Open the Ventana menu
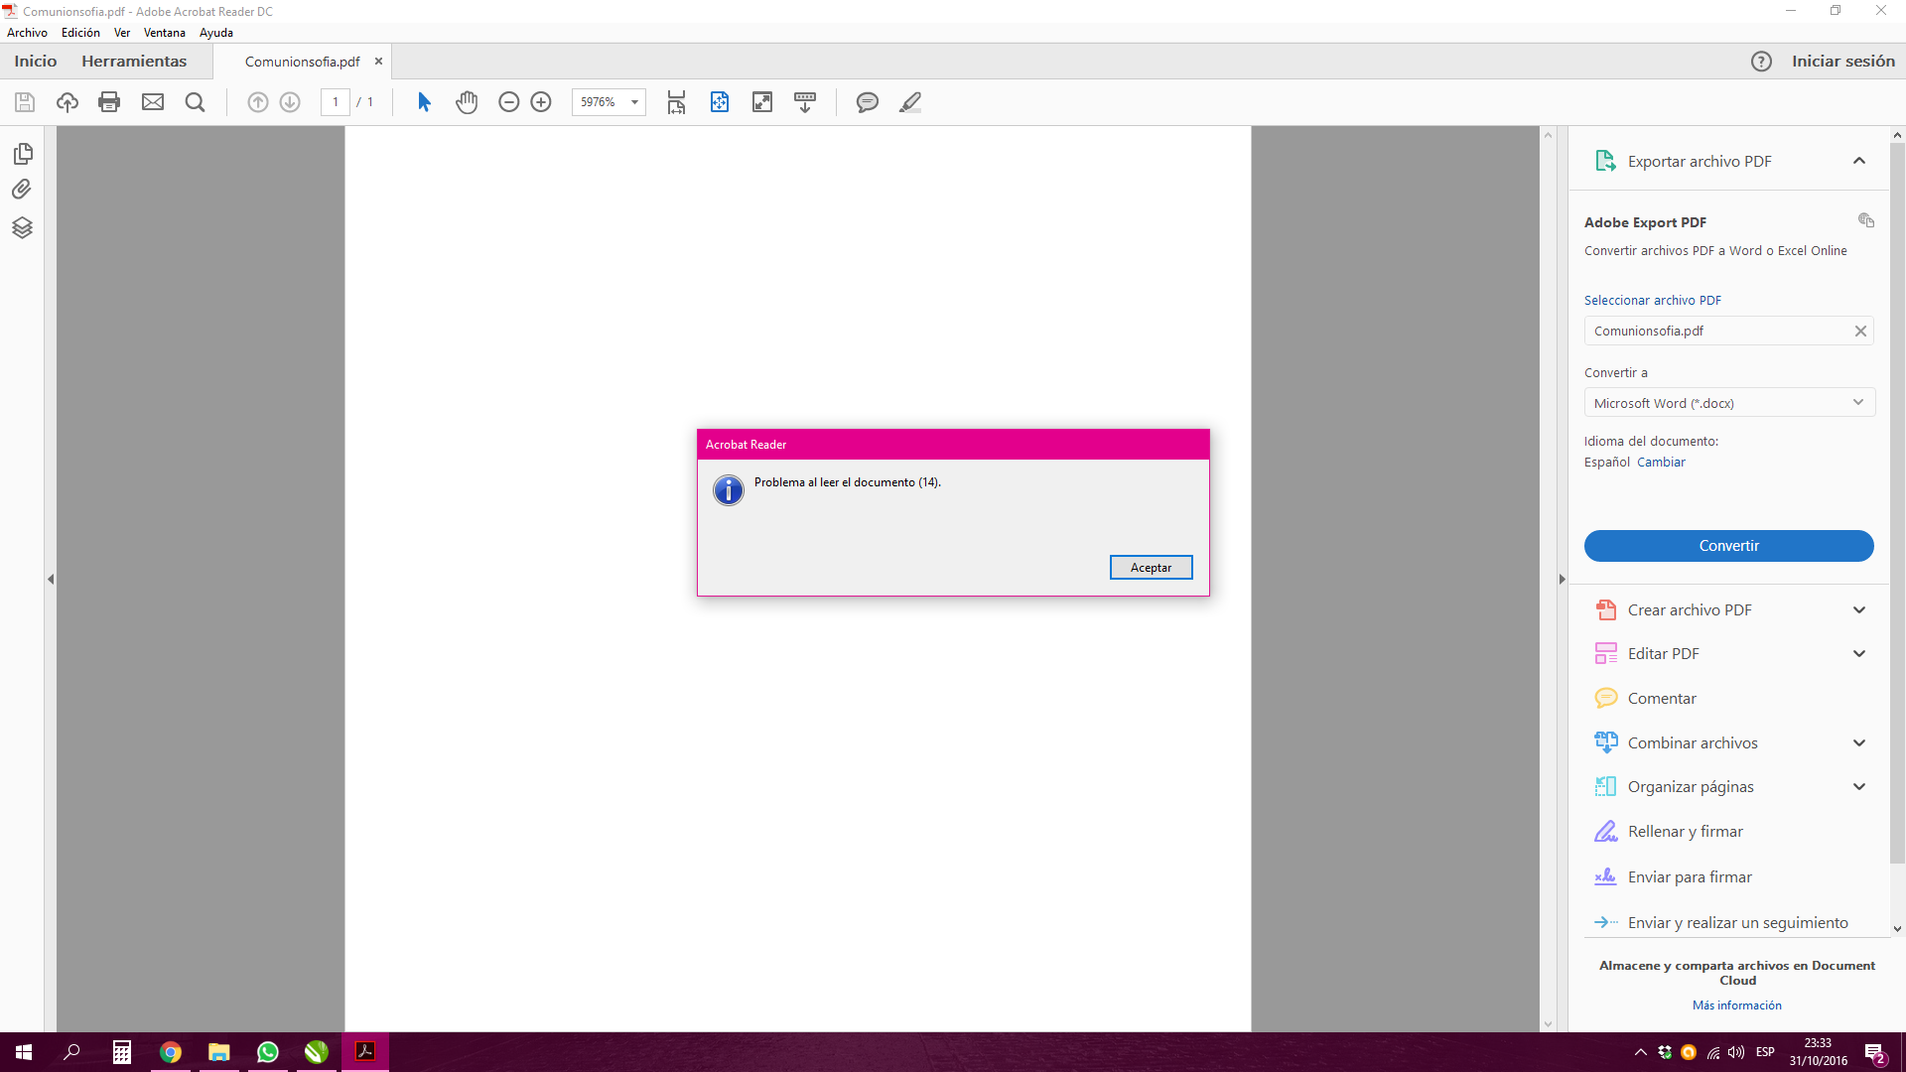 point(165,33)
